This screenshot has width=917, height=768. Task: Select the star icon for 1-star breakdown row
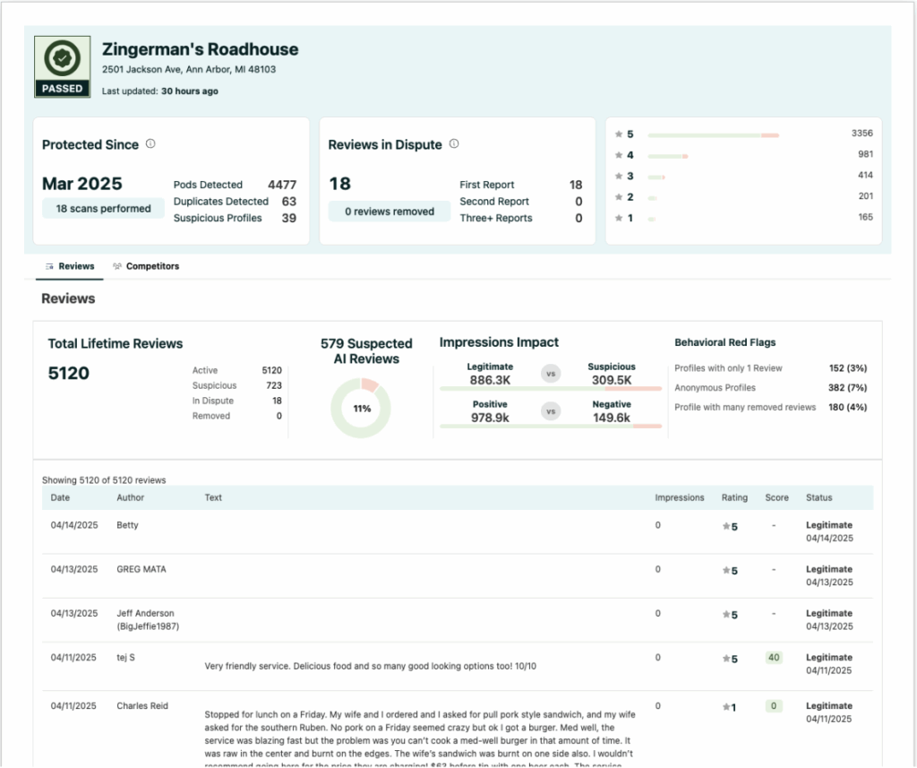pos(619,219)
